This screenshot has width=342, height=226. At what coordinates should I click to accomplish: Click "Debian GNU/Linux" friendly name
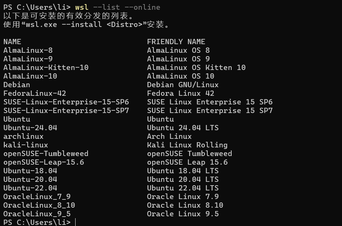click(183, 85)
